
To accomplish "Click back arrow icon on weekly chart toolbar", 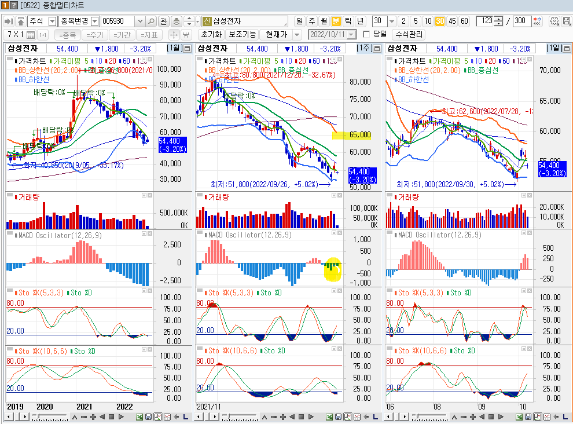I will tap(366, 417).
